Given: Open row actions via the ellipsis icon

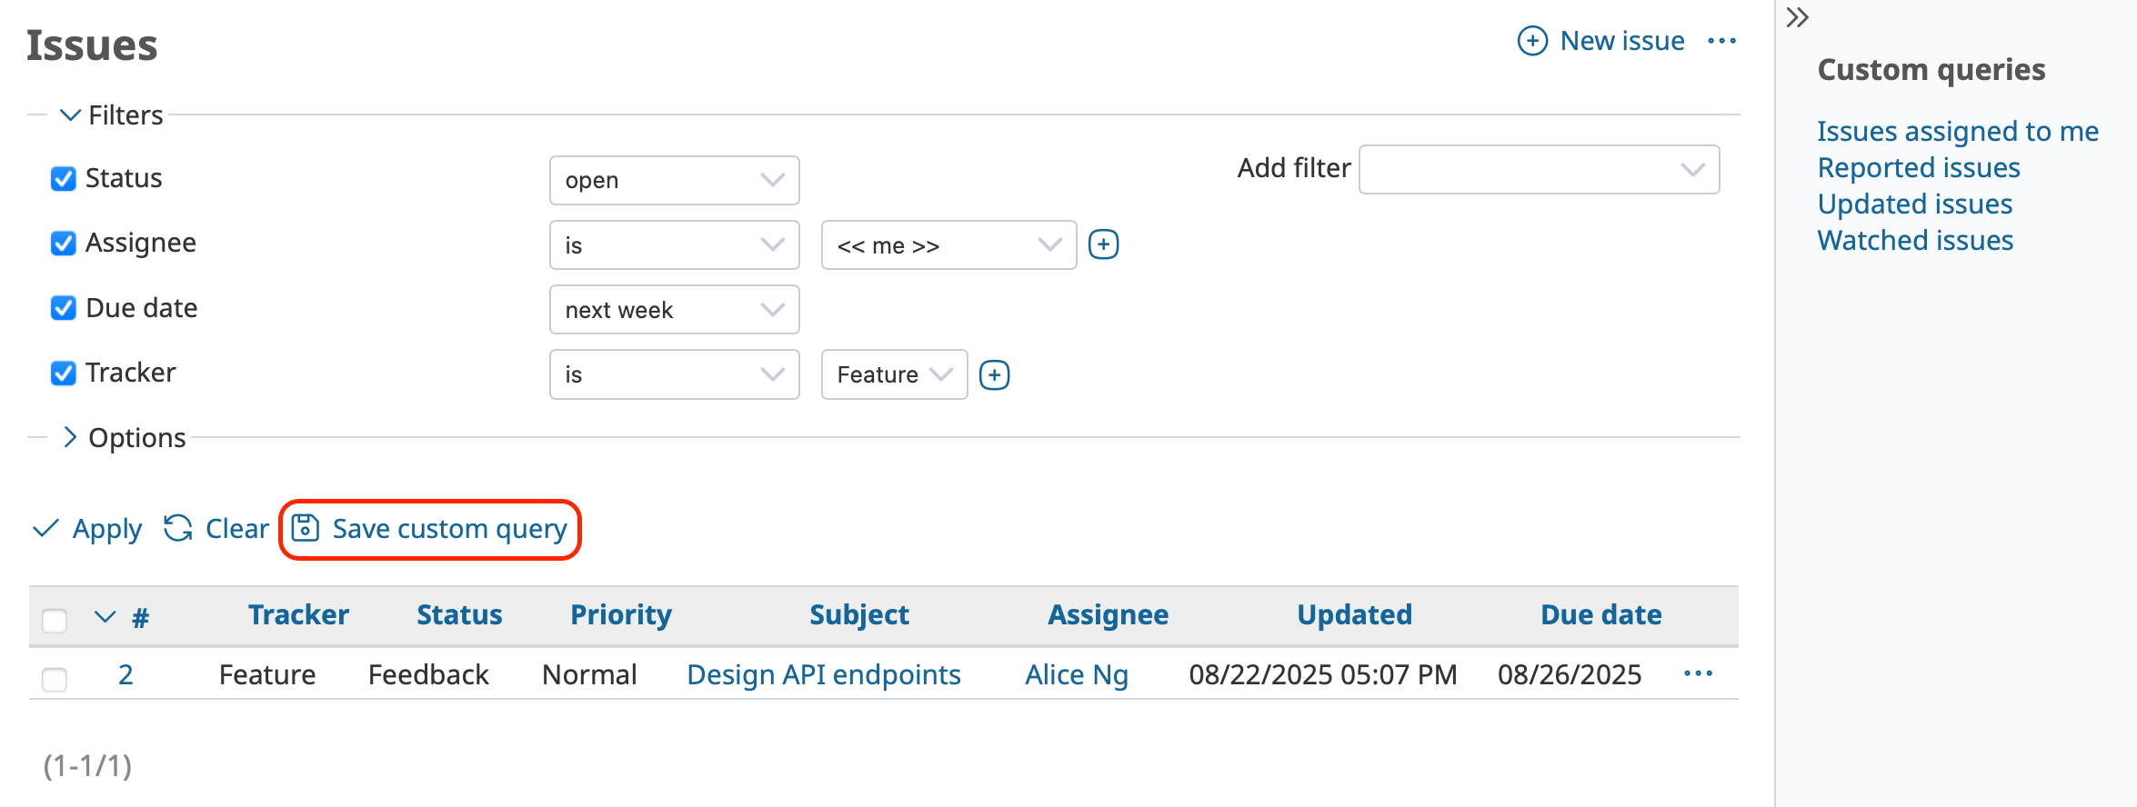Looking at the screenshot, I should pyautogui.click(x=1698, y=673).
